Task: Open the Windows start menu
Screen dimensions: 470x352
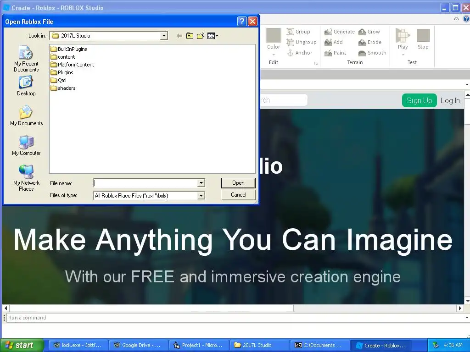Action: pos(22,345)
